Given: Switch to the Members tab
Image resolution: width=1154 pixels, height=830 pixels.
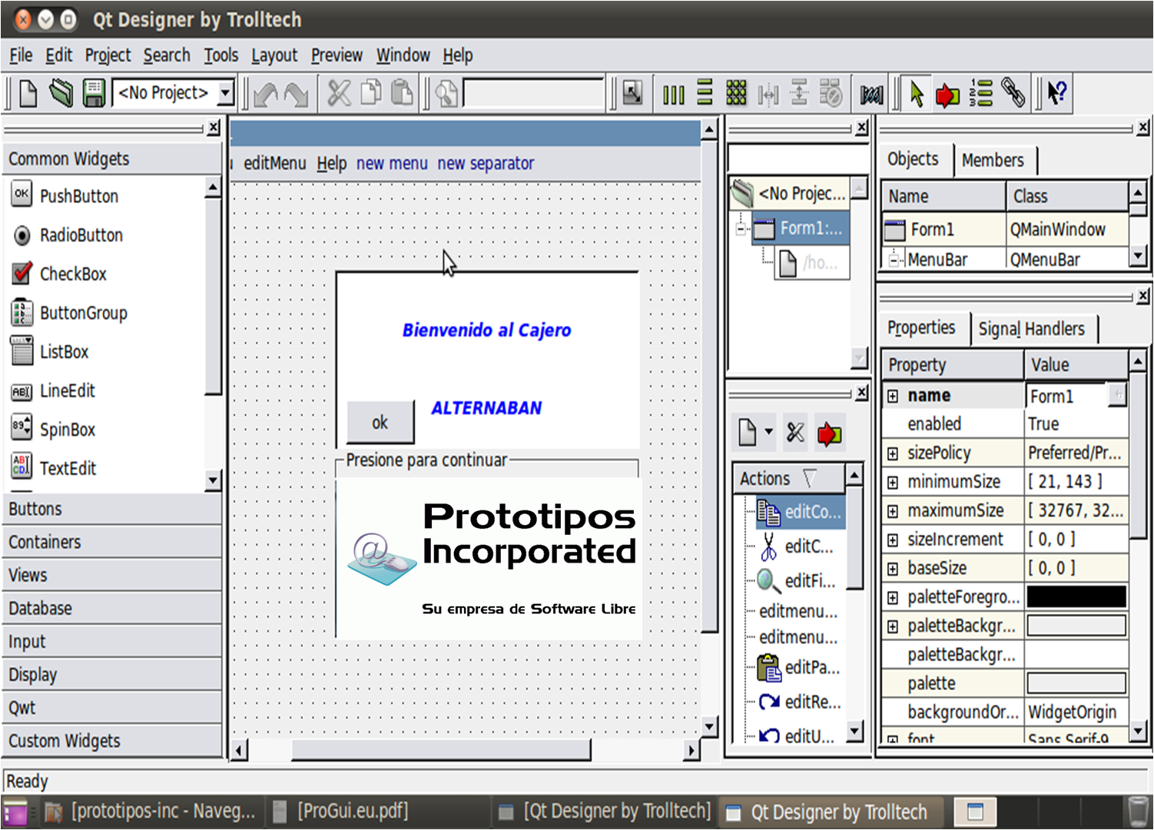Looking at the screenshot, I should tap(994, 160).
